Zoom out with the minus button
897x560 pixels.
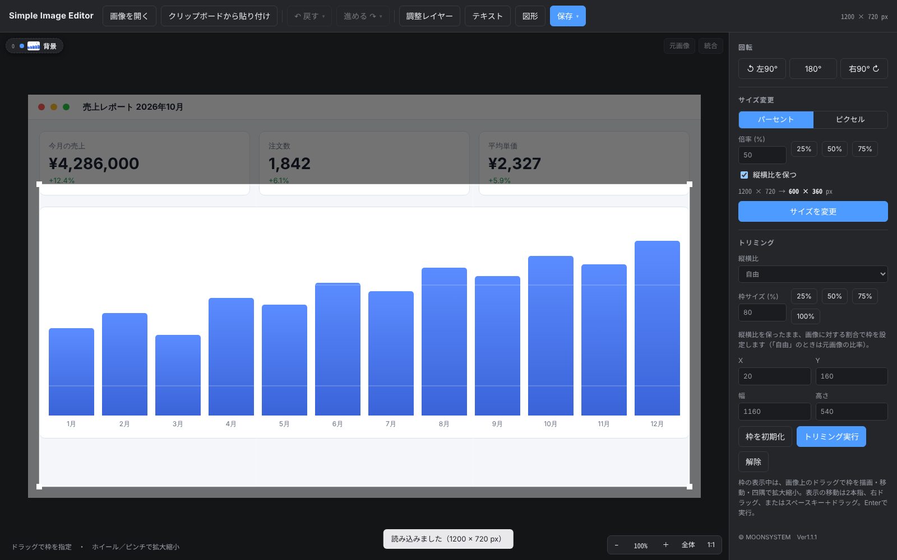[x=617, y=545]
